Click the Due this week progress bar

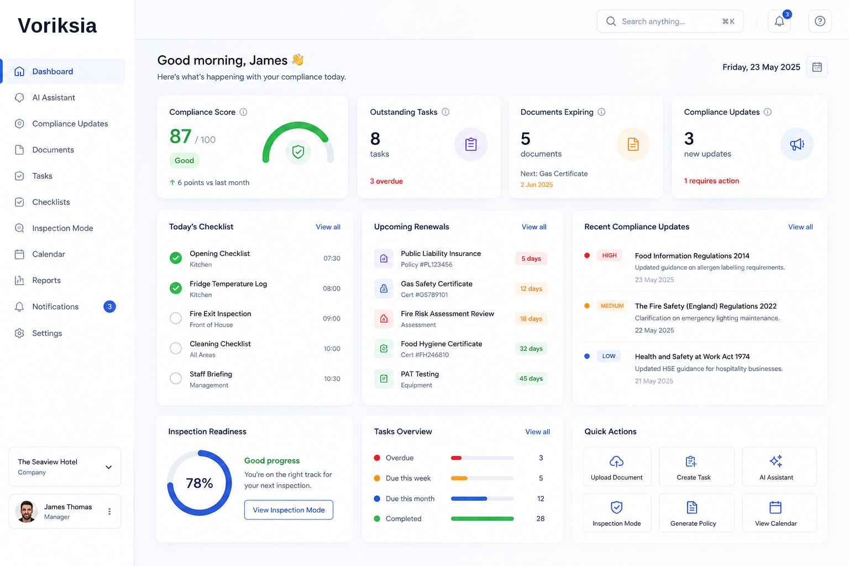[483, 478]
